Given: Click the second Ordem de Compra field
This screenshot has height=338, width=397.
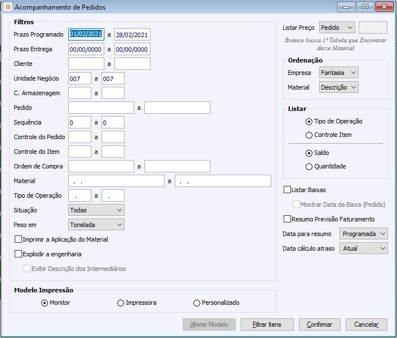Looking at the screenshot, I should [x=177, y=166].
